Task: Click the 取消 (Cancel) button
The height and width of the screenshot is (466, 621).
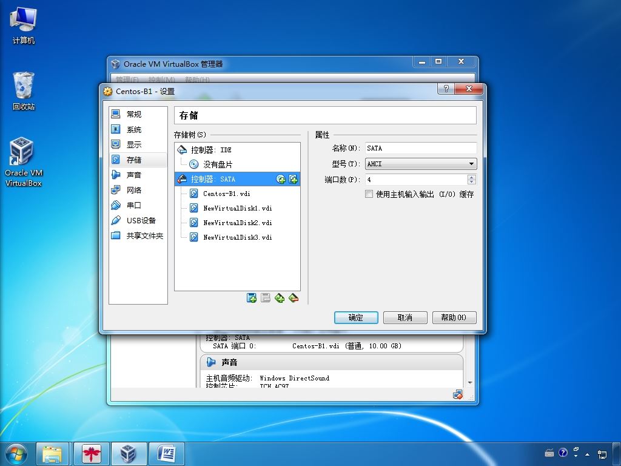Action: 404,317
